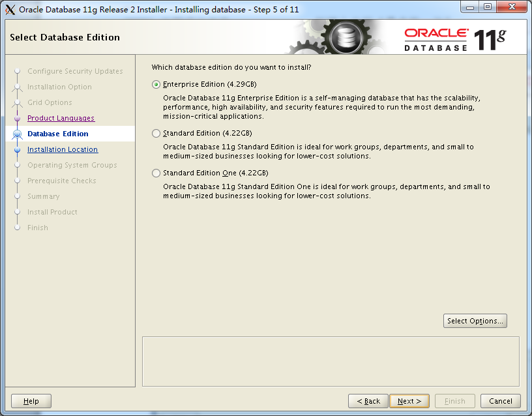The width and height of the screenshot is (532, 416).
Task: Click the disabled Finish button
Action: [x=455, y=401]
